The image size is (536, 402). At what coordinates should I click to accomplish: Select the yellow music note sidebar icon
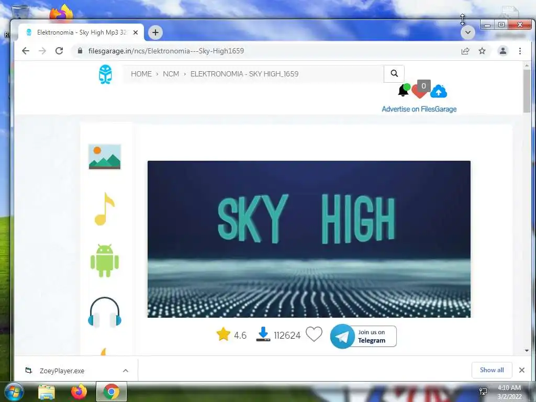click(105, 209)
